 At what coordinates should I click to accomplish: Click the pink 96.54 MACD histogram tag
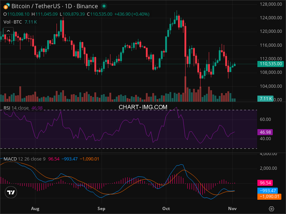pos(266,182)
